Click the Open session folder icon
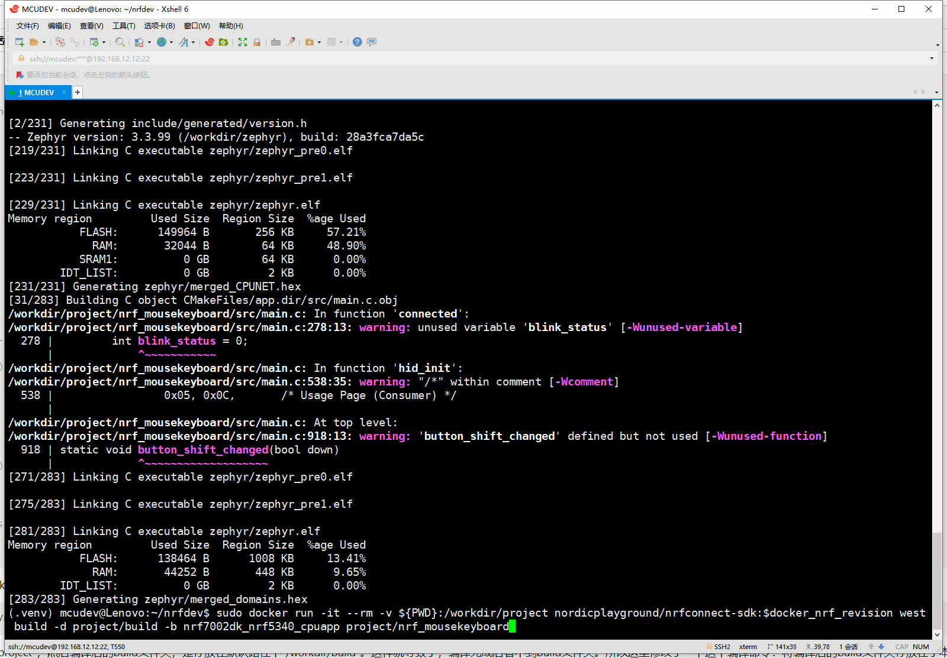Image resolution: width=947 pixels, height=658 pixels. (34, 42)
